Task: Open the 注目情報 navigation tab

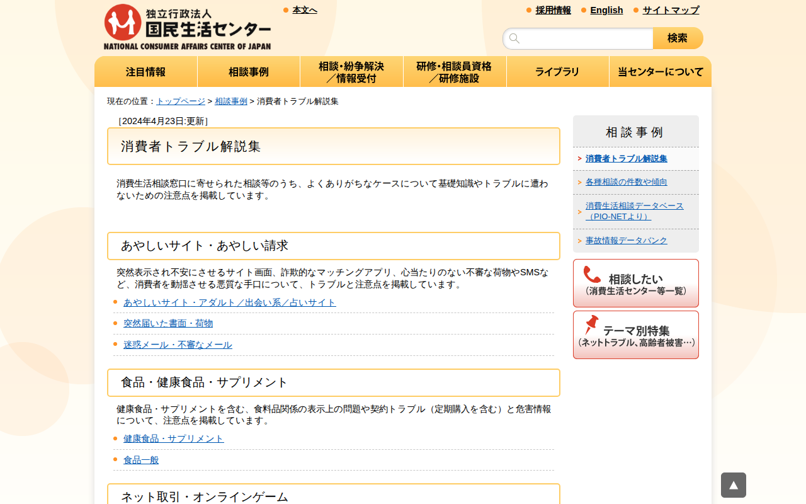Action: pyautogui.click(x=146, y=72)
